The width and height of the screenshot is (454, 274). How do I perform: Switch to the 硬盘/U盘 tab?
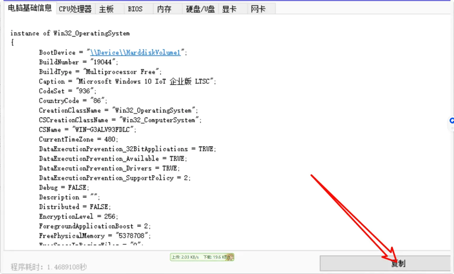click(200, 9)
